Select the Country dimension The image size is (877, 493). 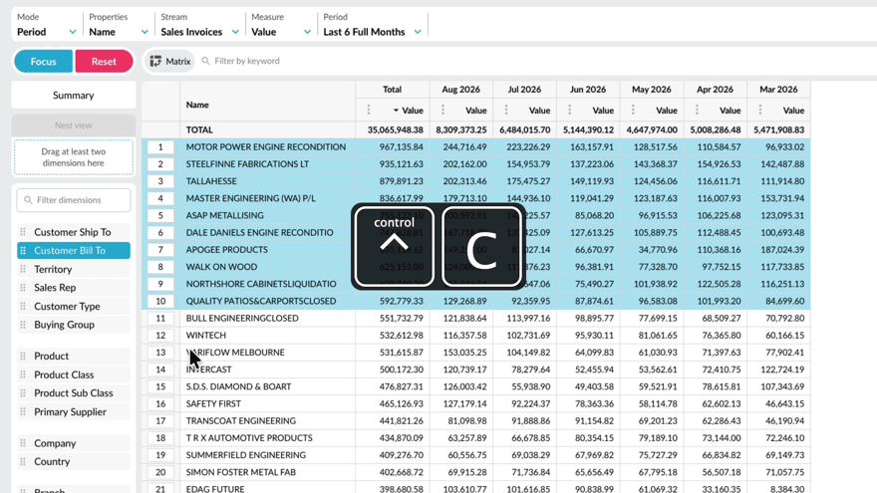[x=74, y=462]
